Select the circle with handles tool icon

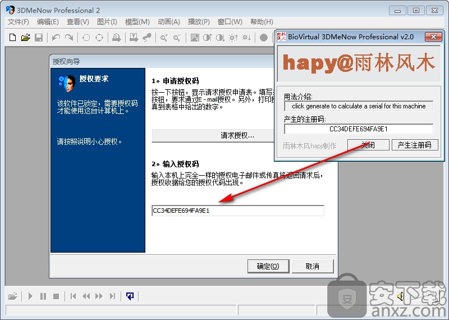[x=99, y=38]
